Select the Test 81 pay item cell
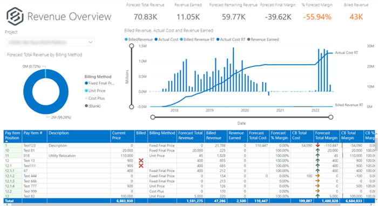 (x=35, y=150)
